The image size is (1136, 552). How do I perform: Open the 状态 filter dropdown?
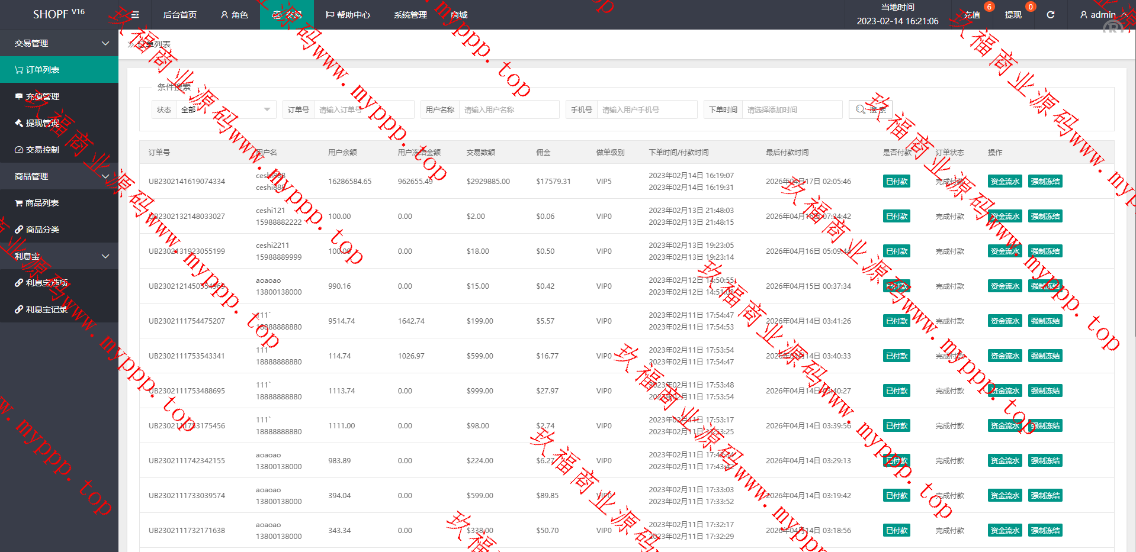pyautogui.click(x=225, y=109)
